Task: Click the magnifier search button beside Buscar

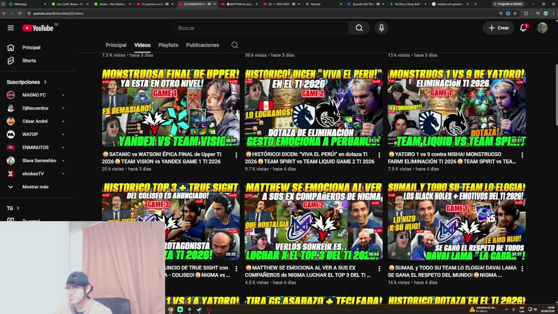Action: (359, 28)
